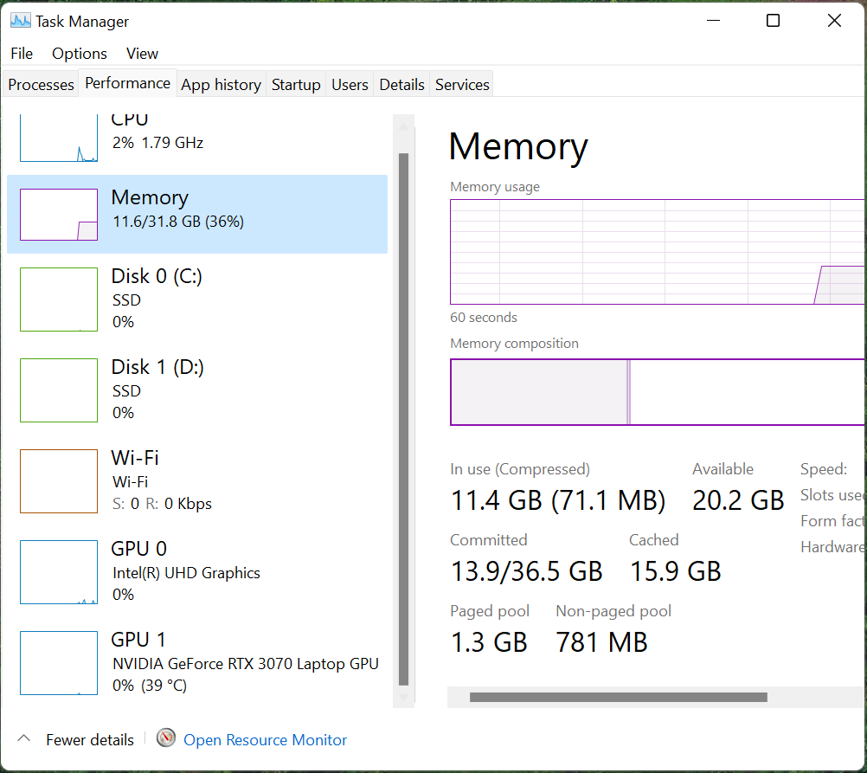Open Disk 0 (C:) performance graph
The width and height of the screenshot is (867, 773).
59,300
